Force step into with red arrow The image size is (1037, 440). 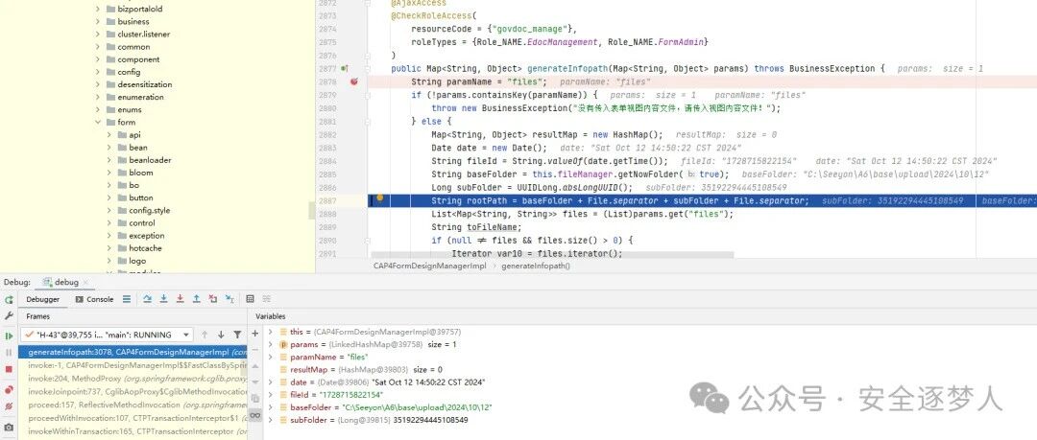tap(180, 299)
